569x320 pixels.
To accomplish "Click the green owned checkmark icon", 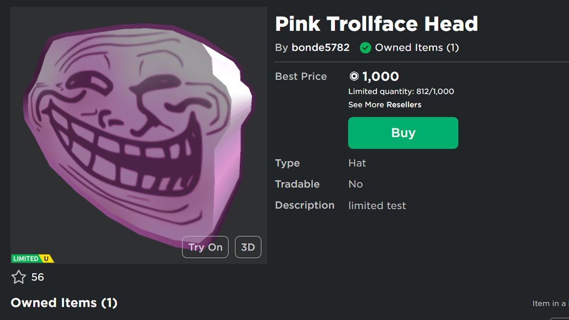I will [x=365, y=48].
